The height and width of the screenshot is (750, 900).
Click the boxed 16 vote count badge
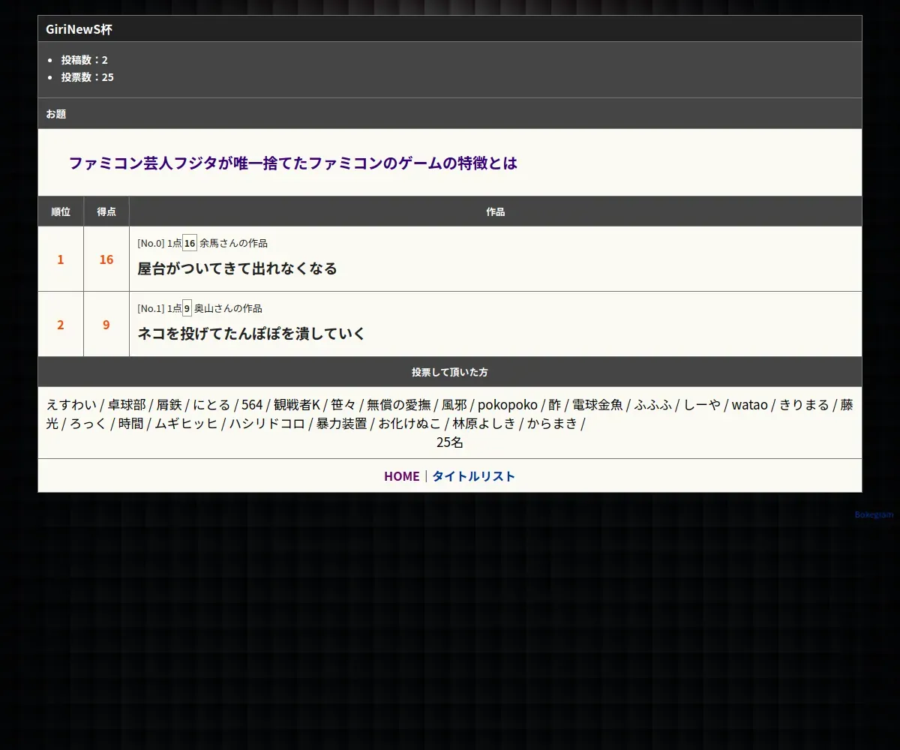[x=190, y=243]
